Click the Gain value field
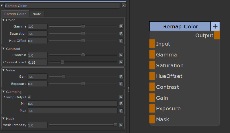 (37, 77)
